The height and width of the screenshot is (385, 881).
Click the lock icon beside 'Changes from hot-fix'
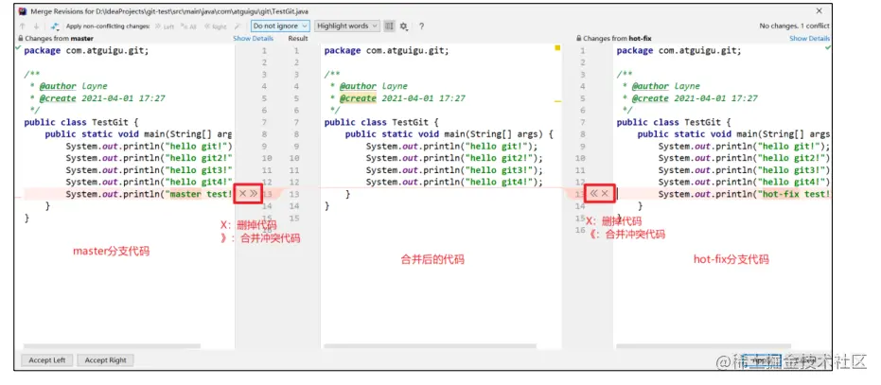pos(579,39)
